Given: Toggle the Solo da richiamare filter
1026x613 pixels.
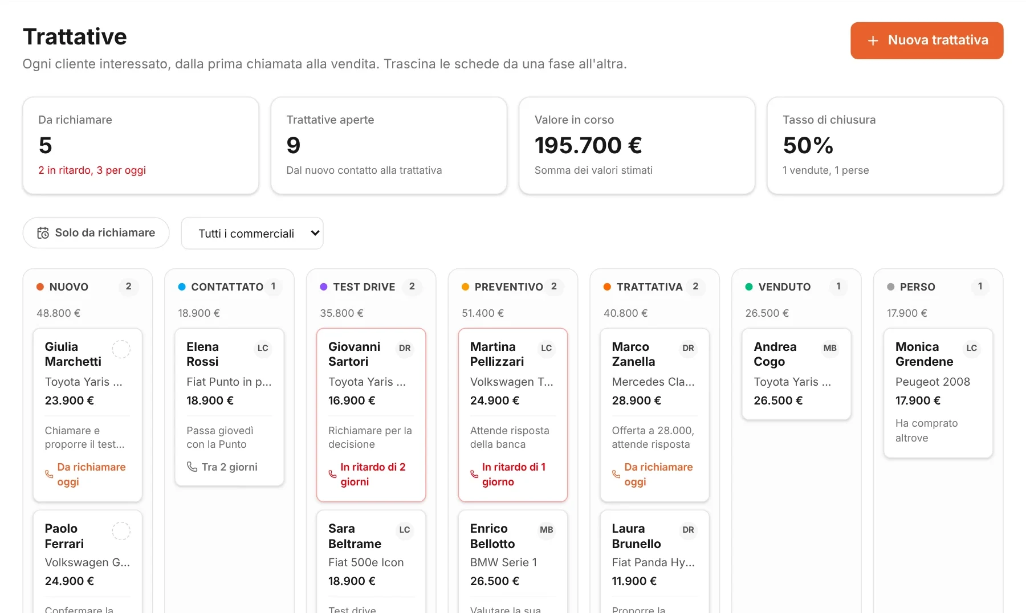Looking at the screenshot, I should tap(96, 233).
